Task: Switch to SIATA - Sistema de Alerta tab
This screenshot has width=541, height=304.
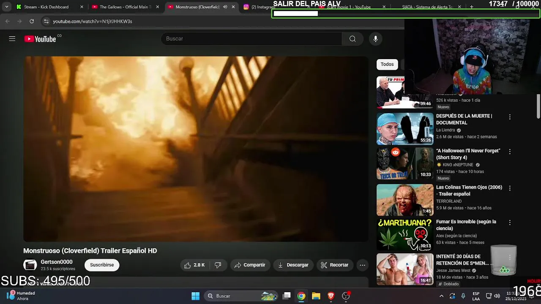Action: [x=427, y=7]
